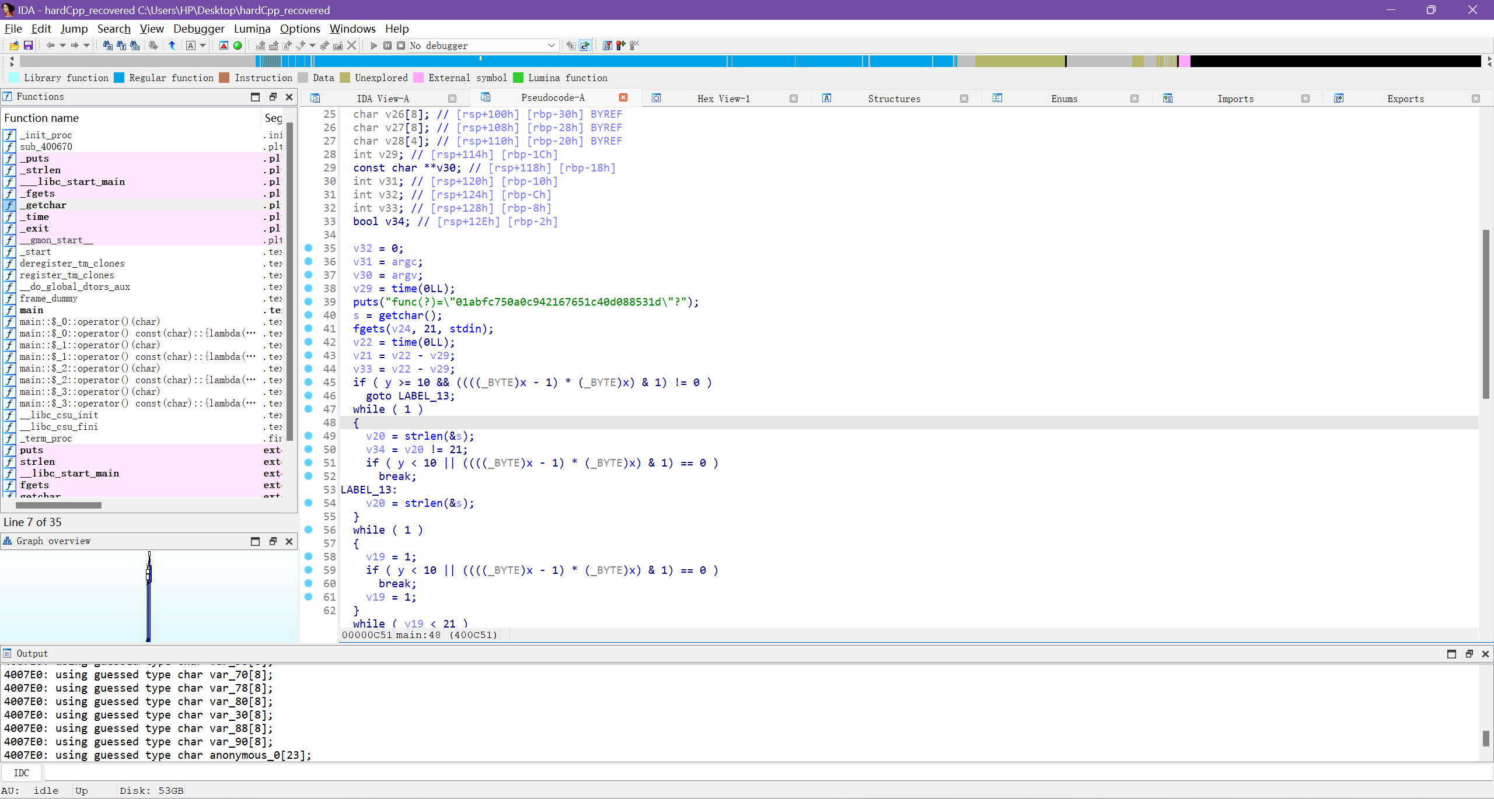This screenshot has width=1494, height=799.
Task: Expand the A text-style dropdown arrow
Action: tap(203, 45)
